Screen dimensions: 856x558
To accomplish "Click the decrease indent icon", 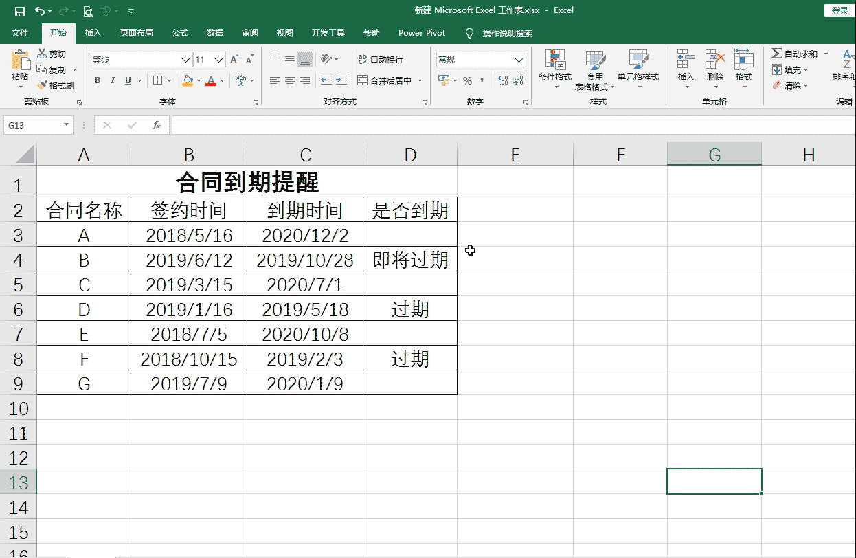I will coord(326,80).
